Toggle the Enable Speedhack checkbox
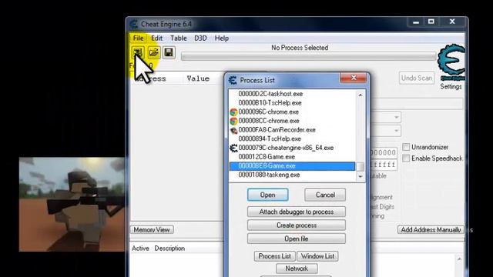The image size is (493, 277). coord(406,159)
